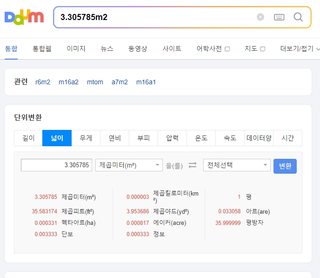Click the 단위변환 section heading
Screen dimensions: 320x278
pyautogui.click(x=28, y=117)
